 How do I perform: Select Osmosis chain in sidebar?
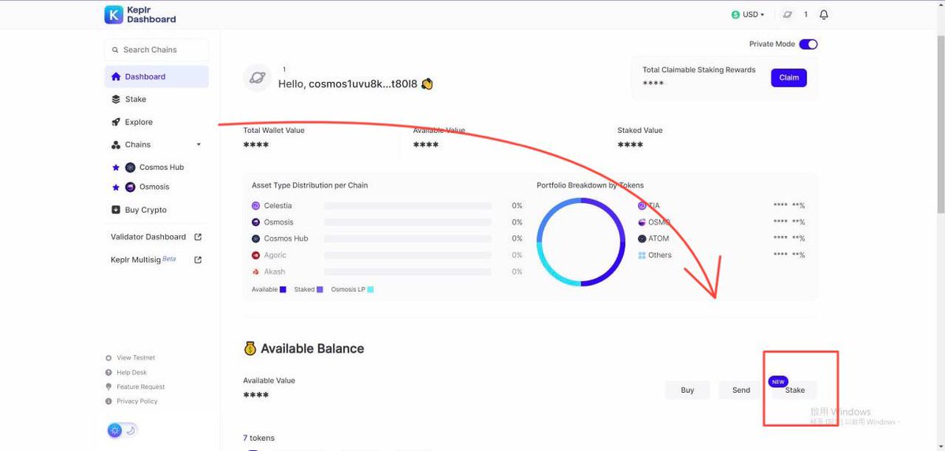[x=154, y=187]
